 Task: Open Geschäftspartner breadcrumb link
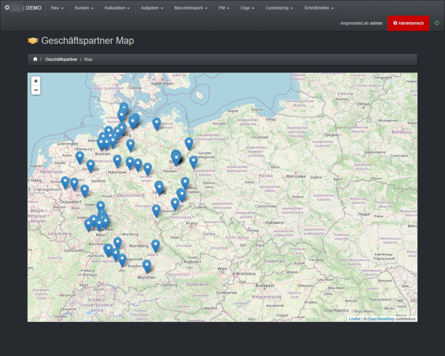coord(61,60)
